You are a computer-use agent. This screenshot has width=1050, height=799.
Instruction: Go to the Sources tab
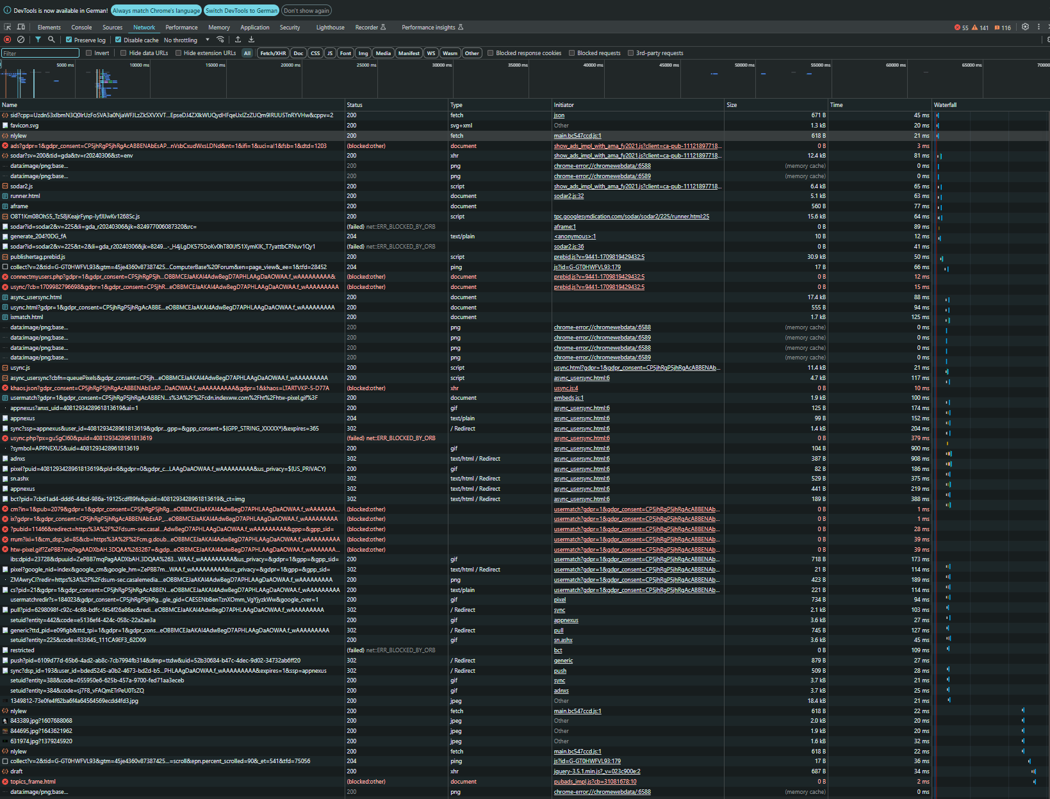112,28
